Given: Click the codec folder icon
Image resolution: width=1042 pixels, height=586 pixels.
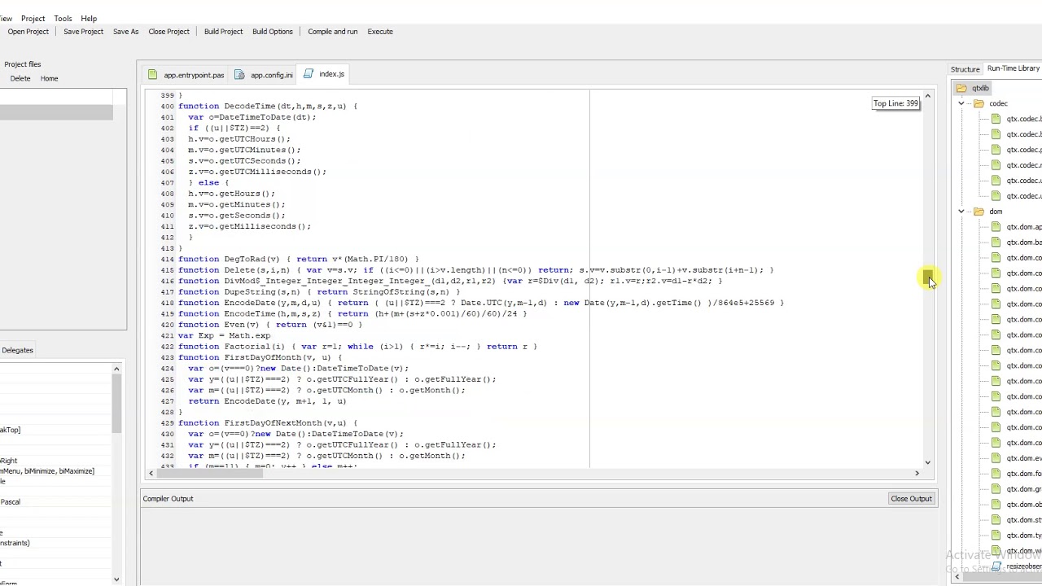Looking at the screenshot, I should coord(979,103).
